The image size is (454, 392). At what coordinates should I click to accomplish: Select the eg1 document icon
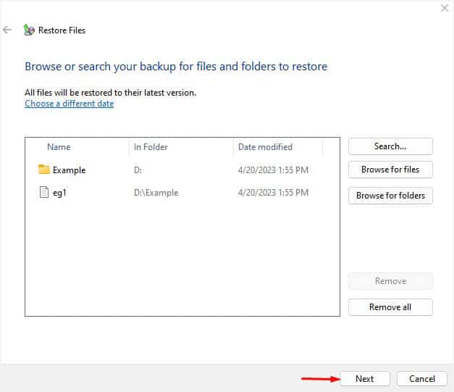[x=43, y=192]
